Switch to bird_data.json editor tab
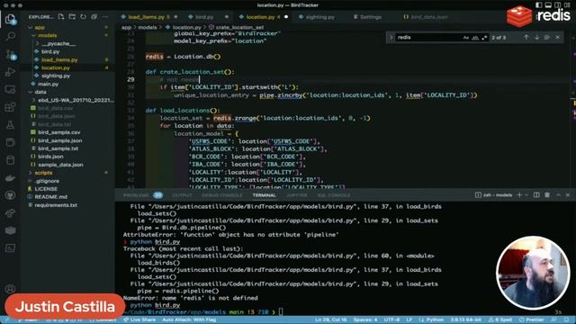This screenshot has height=324, width=576. pyautogui.click(x=428, y=17)
